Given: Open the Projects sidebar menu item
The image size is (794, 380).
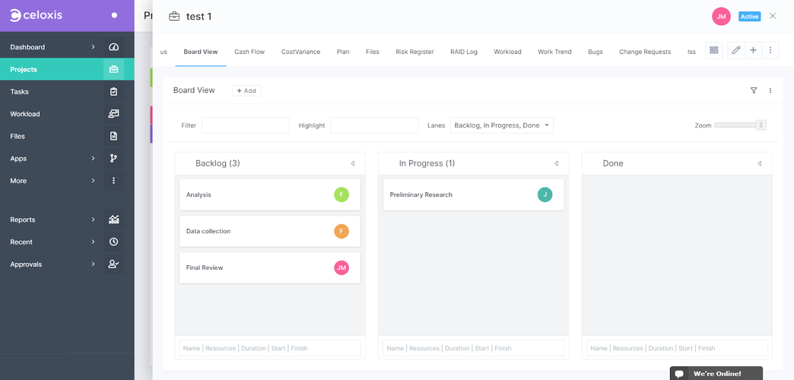Looking at the screenshot, I should tap(67, 69).
